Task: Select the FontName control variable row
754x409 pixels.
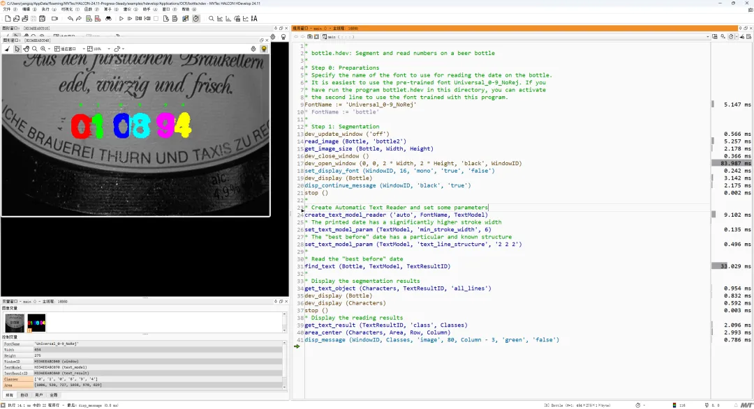Action: [142, 344]
